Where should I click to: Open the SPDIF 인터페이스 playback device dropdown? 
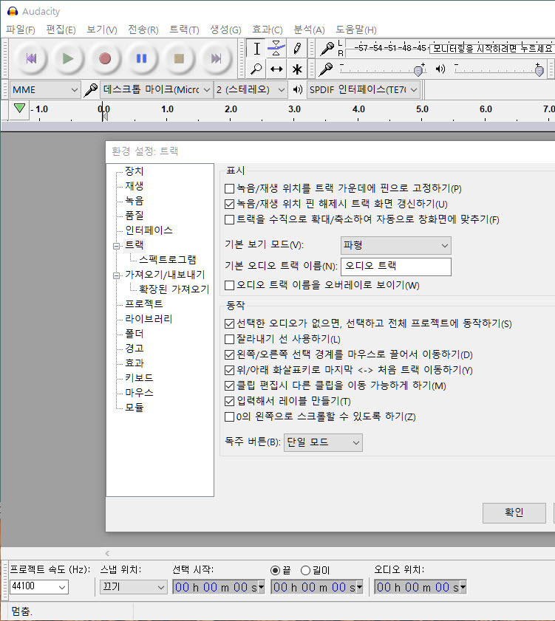click(363, 90)
